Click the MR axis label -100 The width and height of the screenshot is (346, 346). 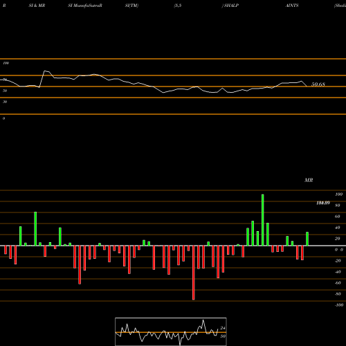point(339,305)
